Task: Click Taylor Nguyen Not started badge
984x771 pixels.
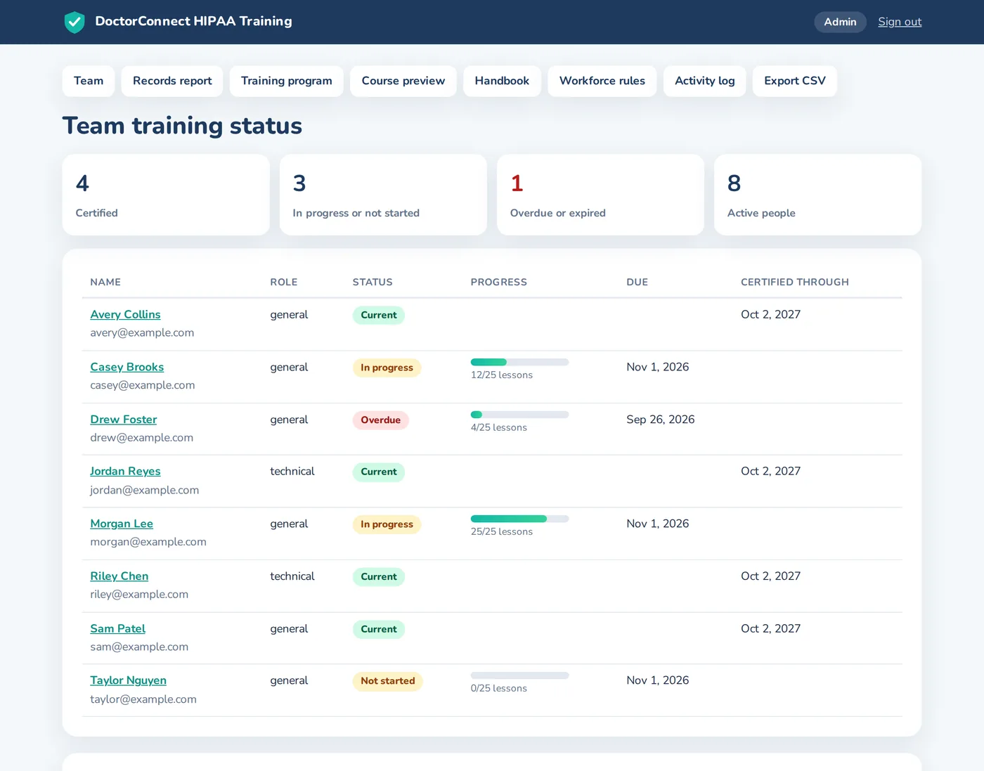Action: [x=387, y=681]
